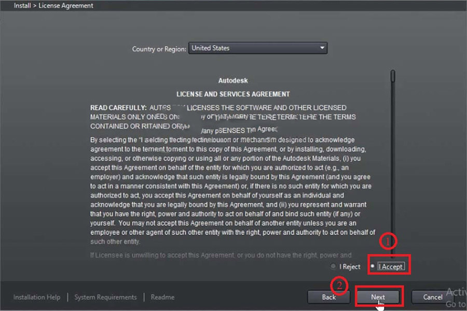Click the Autodesk title in the agreement
The image size is (467, 311).
click(x=233, y=80)
